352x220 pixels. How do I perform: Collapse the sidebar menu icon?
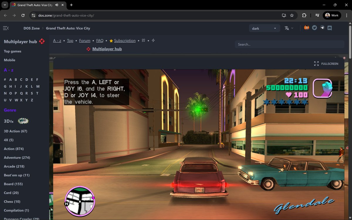pos(6,28)
